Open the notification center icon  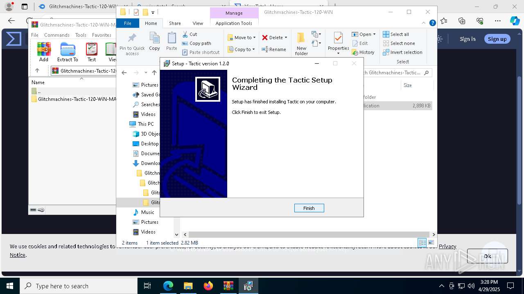tap(510, 286)
